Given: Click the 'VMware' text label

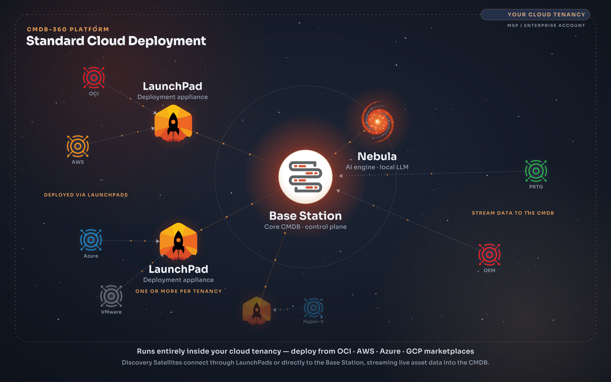Looking at the screenshot, I should 111,312.
